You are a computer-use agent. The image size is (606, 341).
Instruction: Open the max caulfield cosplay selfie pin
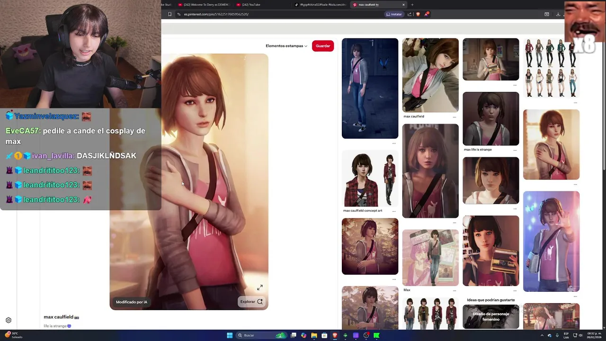click(430, 75)
